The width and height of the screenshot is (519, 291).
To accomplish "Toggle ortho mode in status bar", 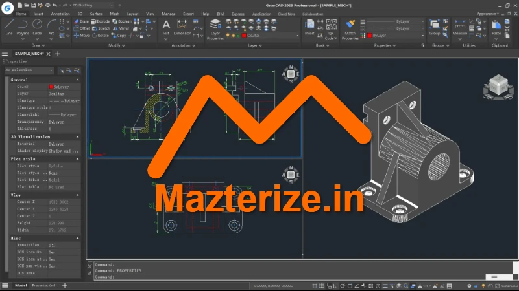I will [x=335, y=286].
